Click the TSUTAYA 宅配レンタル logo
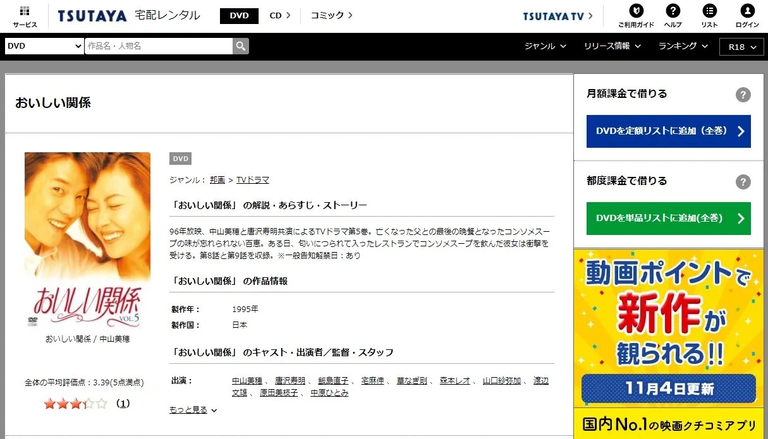Viewport: 768px width, 439px height. click(x=129, y=16)
